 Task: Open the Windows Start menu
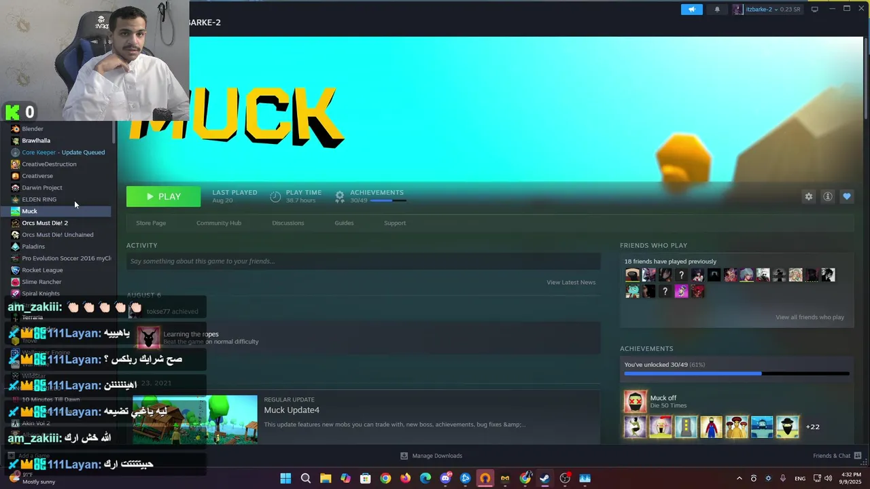pyautogui.click(x=285, y=478)
